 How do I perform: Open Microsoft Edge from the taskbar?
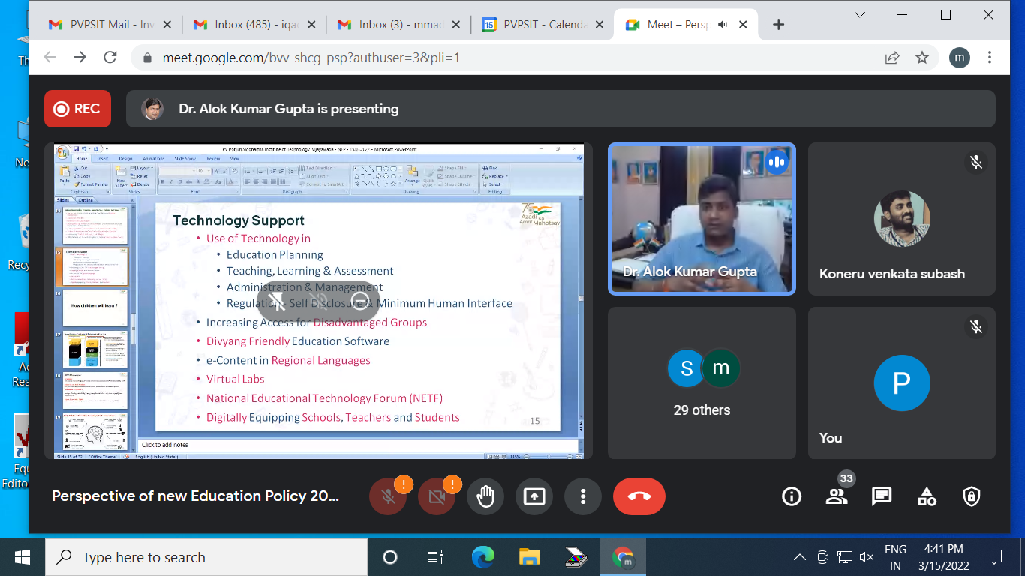coord(483,557)
